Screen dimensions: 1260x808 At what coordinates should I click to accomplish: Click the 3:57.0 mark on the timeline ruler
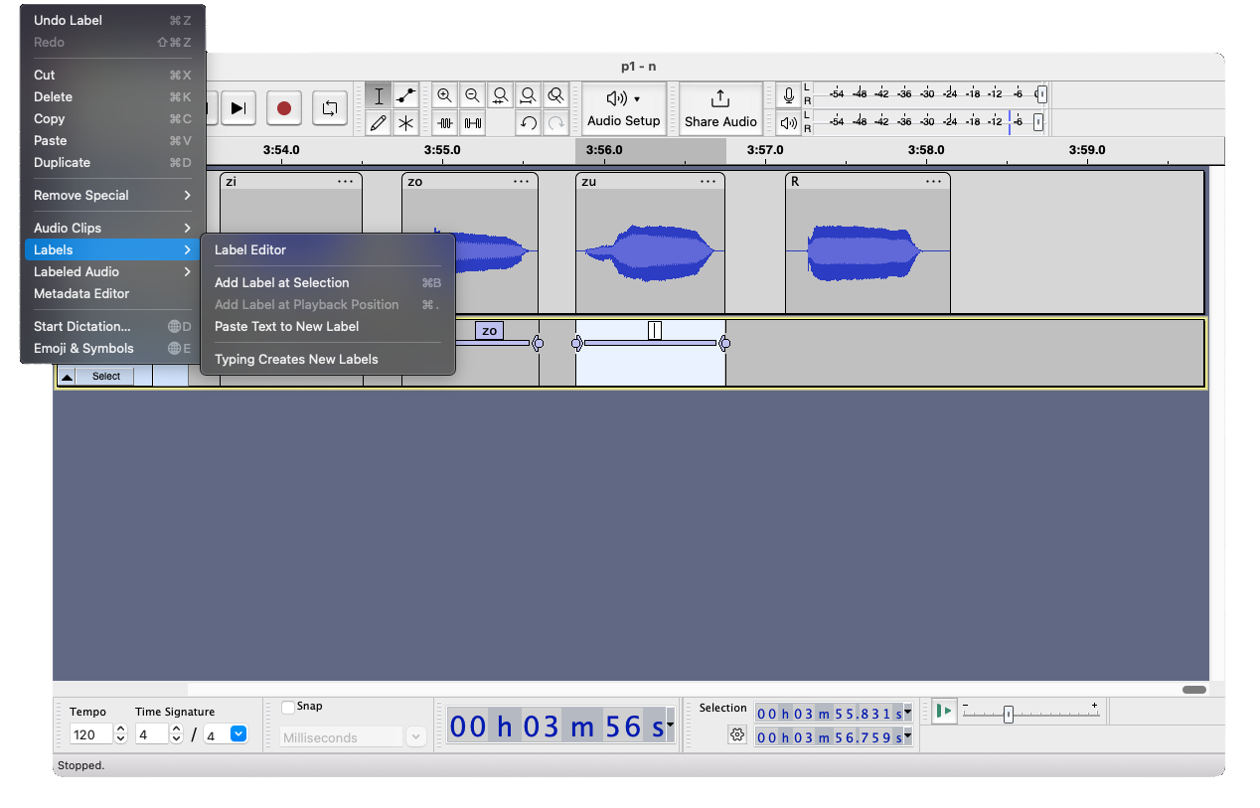pyautogui.click(x=764, y=150)
